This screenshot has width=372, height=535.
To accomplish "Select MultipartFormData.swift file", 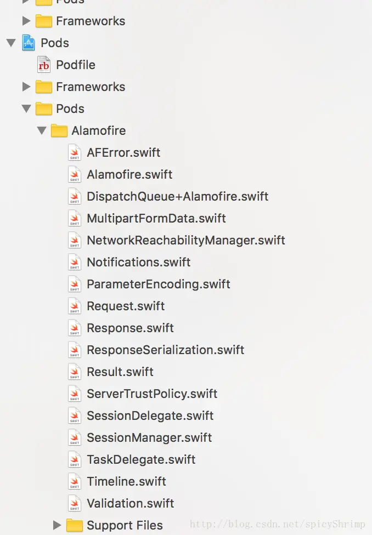I will coord(156,218).
